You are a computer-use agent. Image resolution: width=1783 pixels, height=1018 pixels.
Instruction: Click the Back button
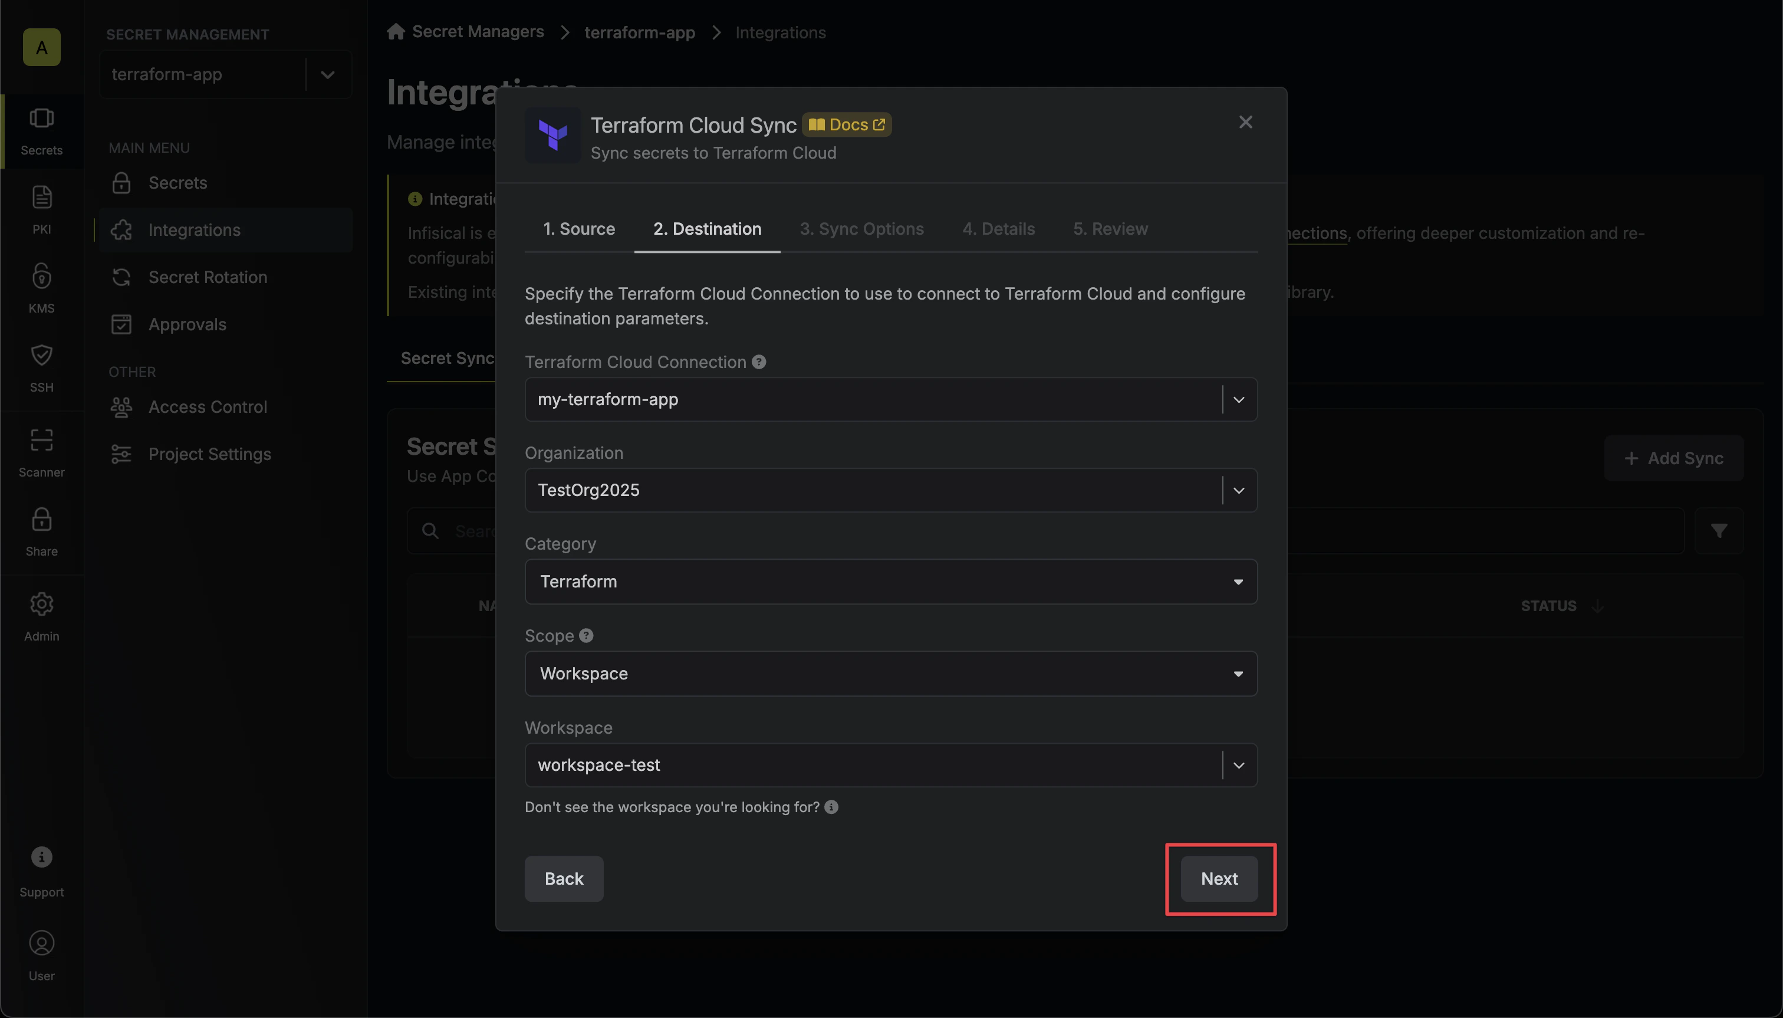point(563,879)
